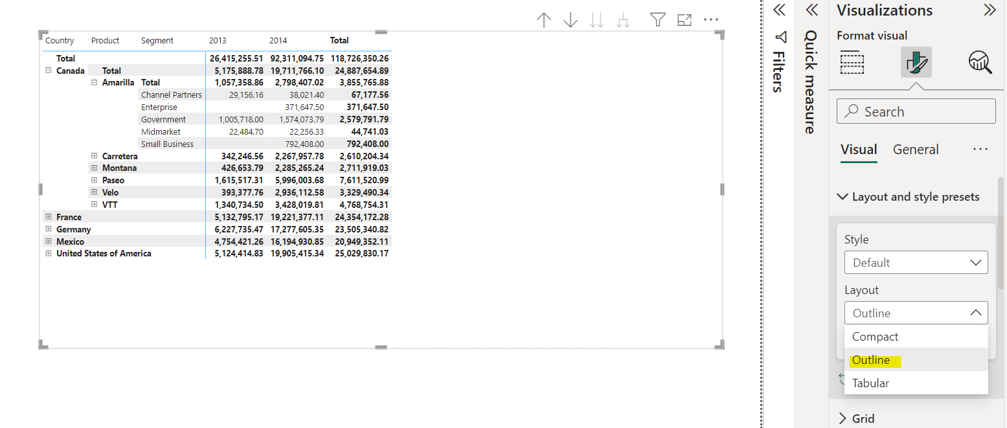Expand the Germany row

click(x=49, y=229)
